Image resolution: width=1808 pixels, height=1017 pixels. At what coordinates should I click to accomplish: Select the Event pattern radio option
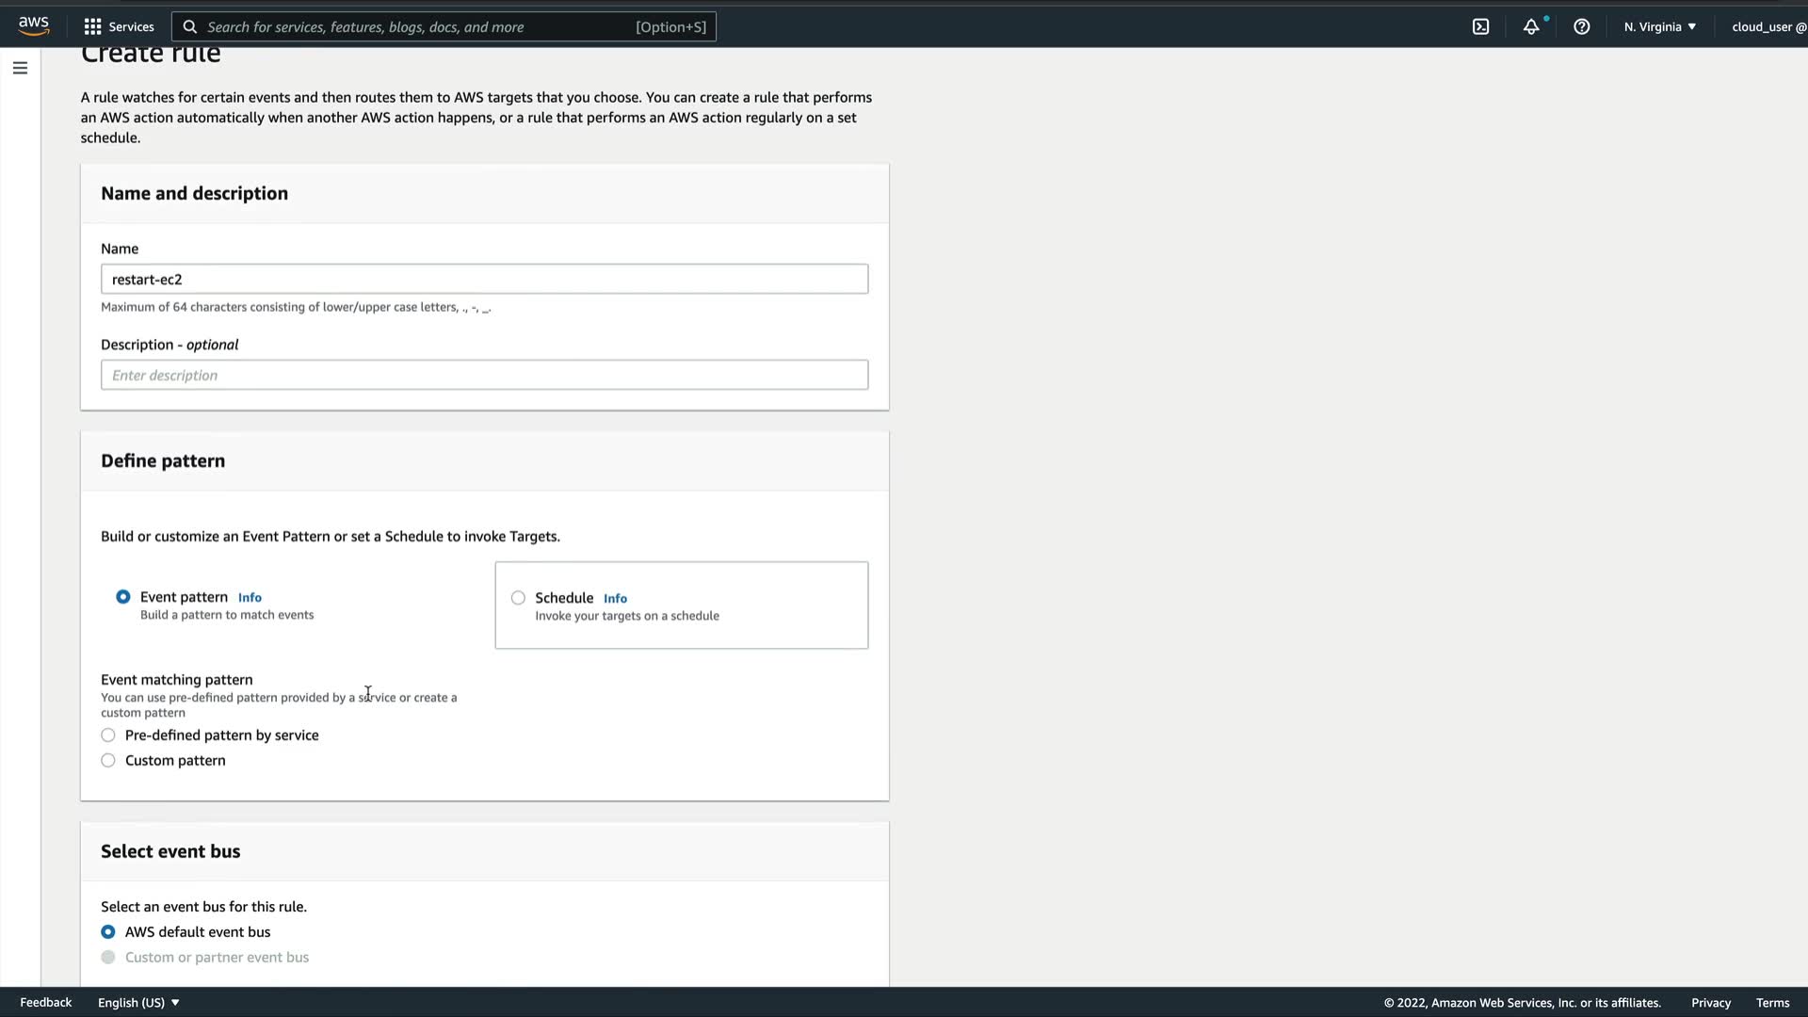[x=123, y=597]
